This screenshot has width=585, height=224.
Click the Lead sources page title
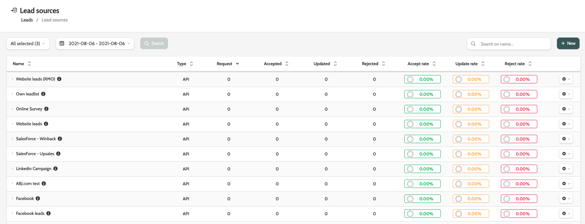(x=39, y=11)
